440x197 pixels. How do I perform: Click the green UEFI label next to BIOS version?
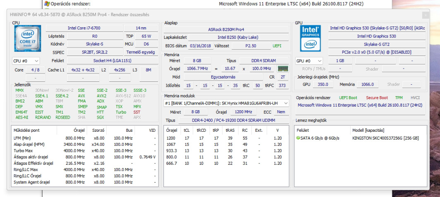point(277,46)
